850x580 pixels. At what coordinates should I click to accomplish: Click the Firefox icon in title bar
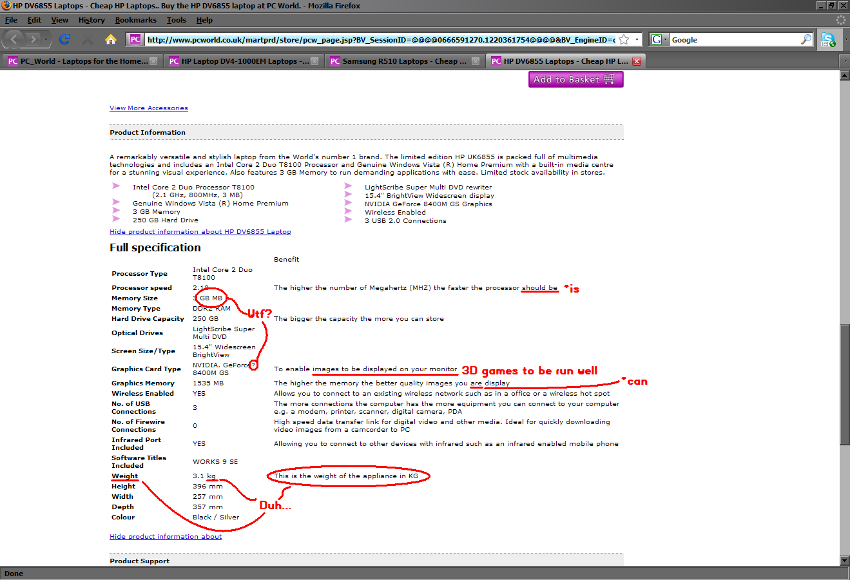(6, 6)
